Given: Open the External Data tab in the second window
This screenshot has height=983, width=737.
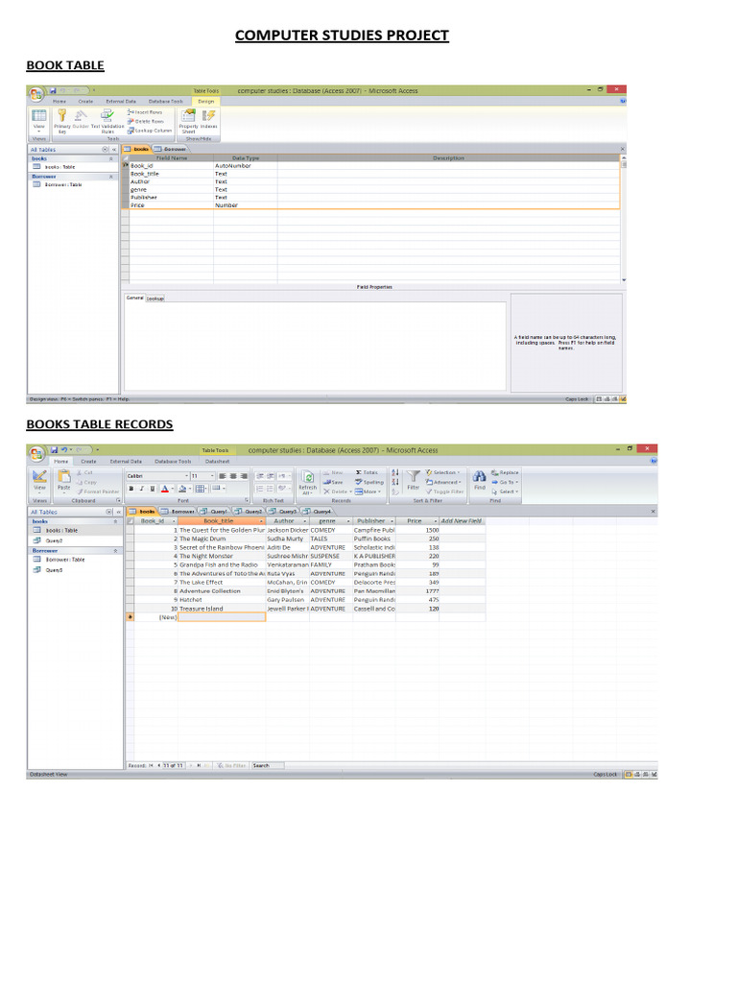Looking at the screenshot, I should [126, 462].
